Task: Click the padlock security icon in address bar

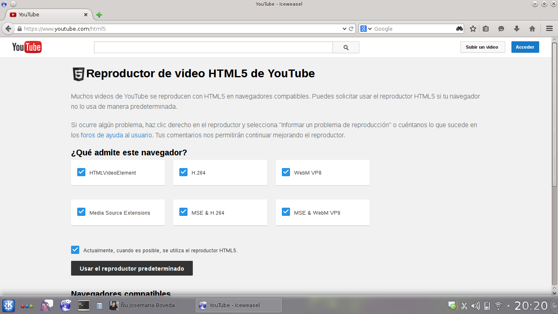Action: [19, 29]
